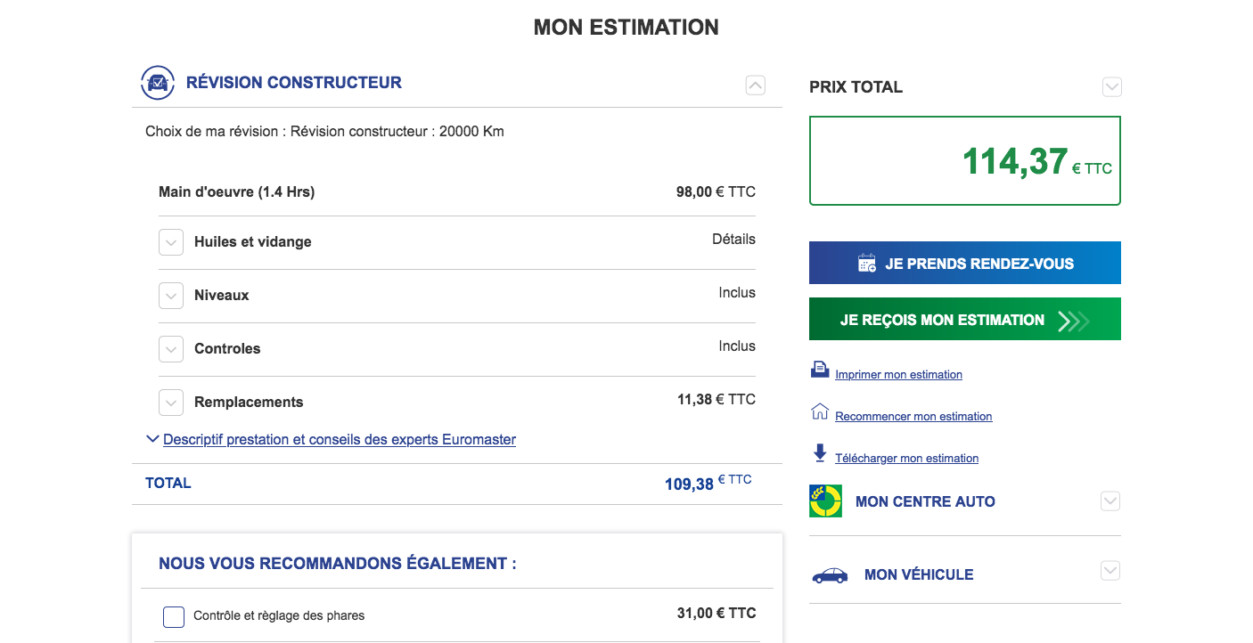Click the download arrow icon beside Télécharger
Screen dimensions: 1253x643
[x=820, y=453]
